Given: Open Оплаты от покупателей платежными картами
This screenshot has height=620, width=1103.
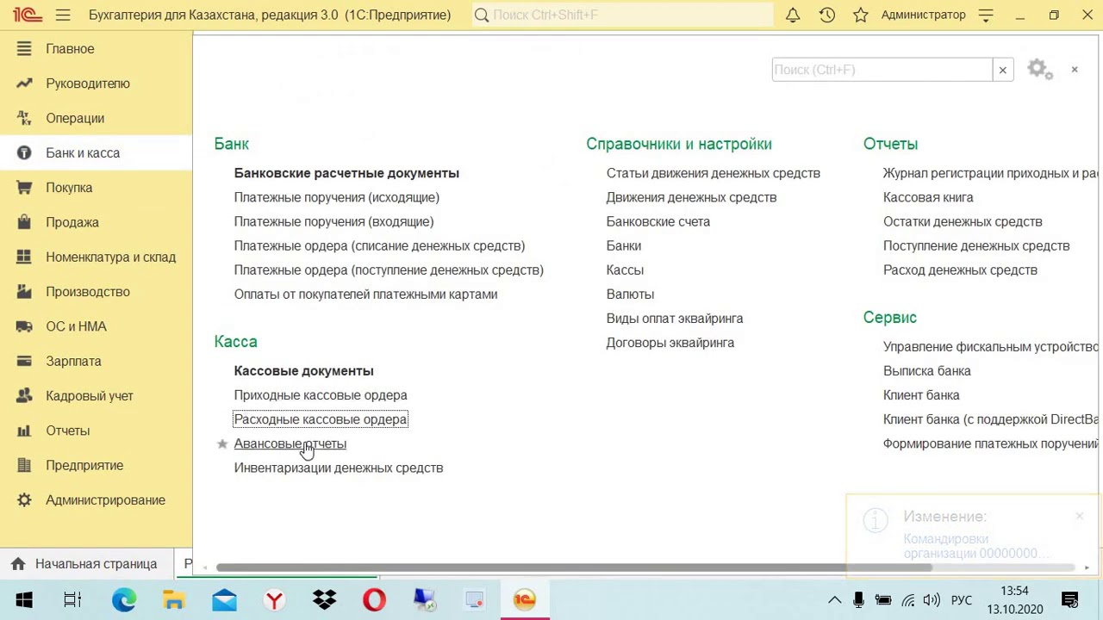Looking at the screenshot, I should tap(365, 294).
